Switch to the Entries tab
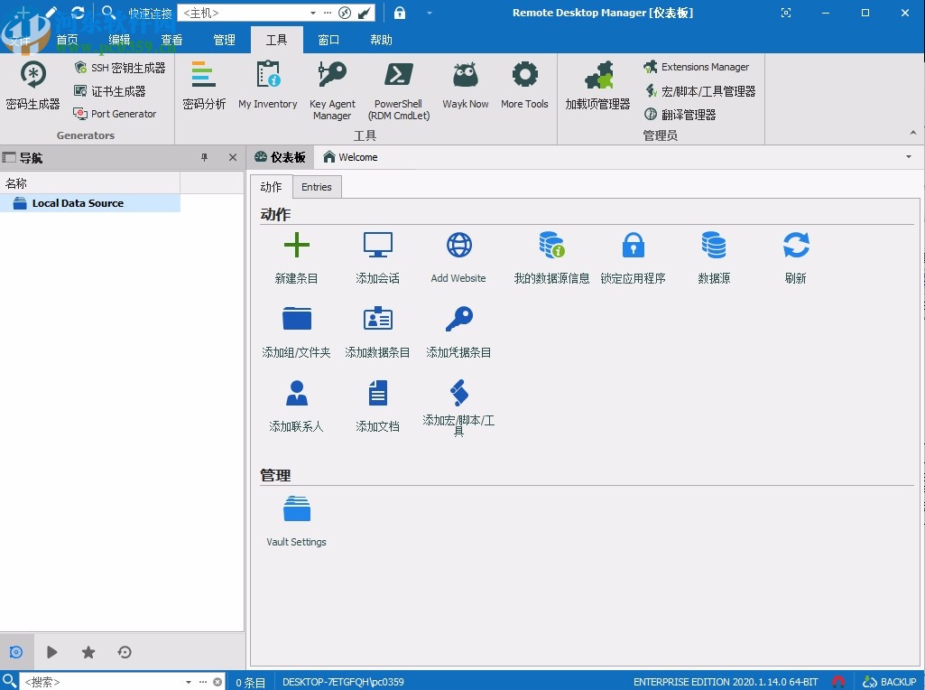Image resolution: width=925 pixels, height=690 pixels. (317, 187)
